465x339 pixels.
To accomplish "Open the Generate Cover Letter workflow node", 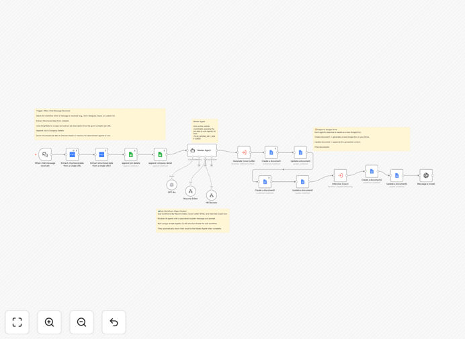I will [244, 152].
